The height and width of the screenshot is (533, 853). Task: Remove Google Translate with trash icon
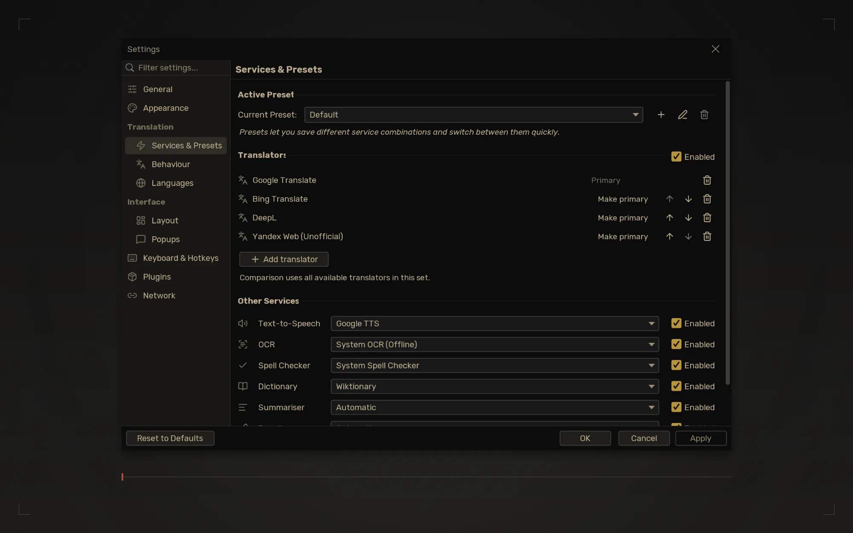707,180
